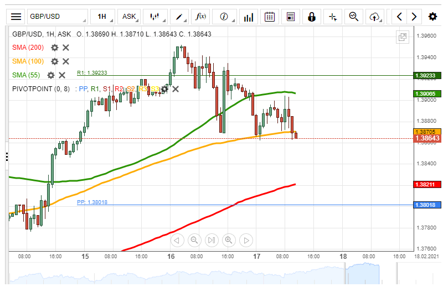Toggle the chart lock icon
Viewport: 443px width, 287px height.
pos(312,17)
